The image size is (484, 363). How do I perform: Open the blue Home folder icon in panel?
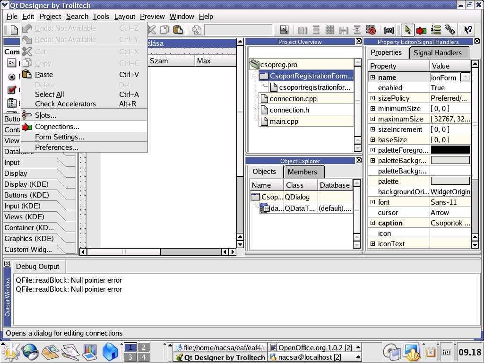[110, 352]
